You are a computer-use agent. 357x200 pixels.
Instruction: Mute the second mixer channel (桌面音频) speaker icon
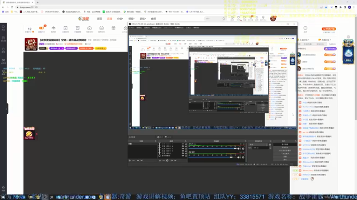click(239, 157)
